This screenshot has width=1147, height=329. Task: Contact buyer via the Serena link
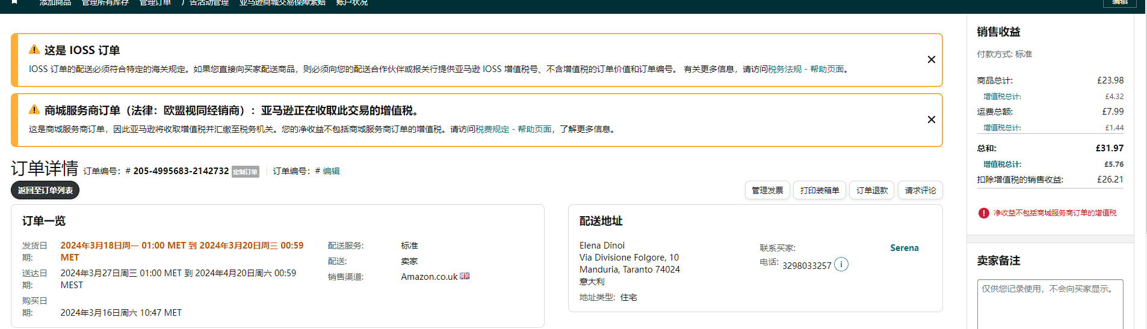coord(904,248)
